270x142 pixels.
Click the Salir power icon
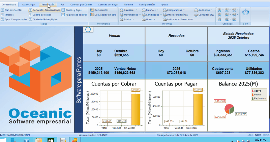(246, 13)
